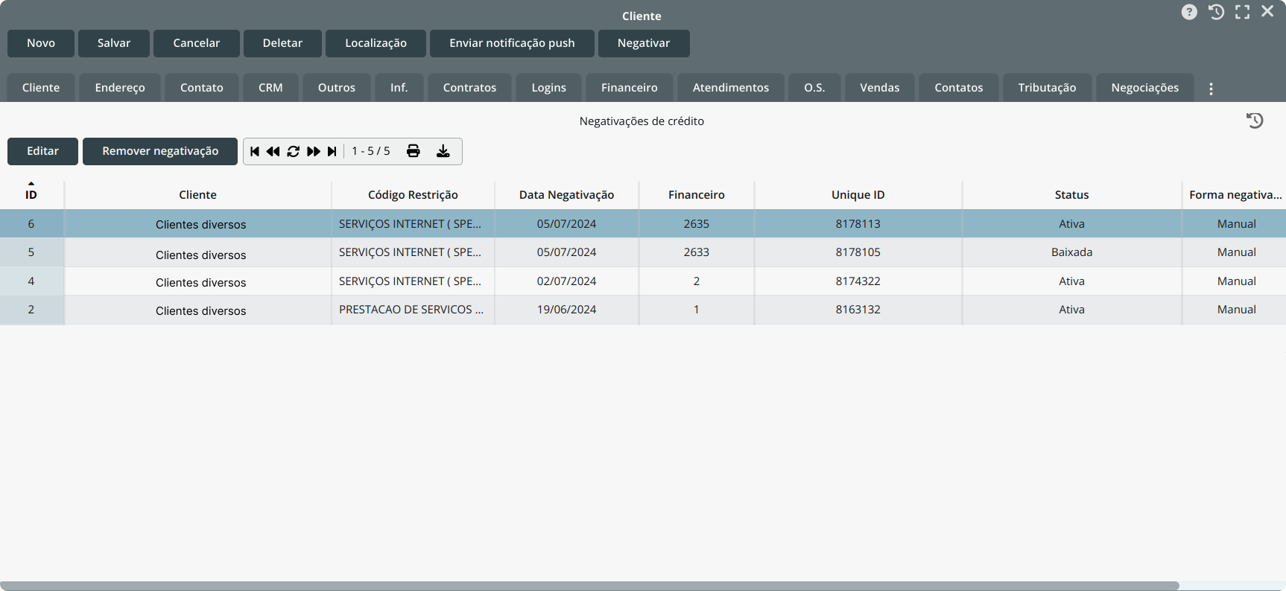The height and width of the screenshot is (591, 1286).
Task: Sort by Data Negativação column header
Action: pyautogui.click(x=566, y=195)
